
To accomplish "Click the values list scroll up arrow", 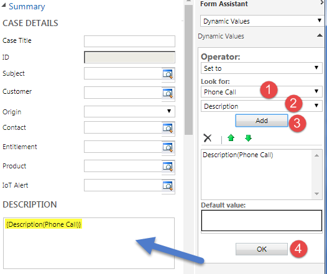I will [x=316, y=155].
